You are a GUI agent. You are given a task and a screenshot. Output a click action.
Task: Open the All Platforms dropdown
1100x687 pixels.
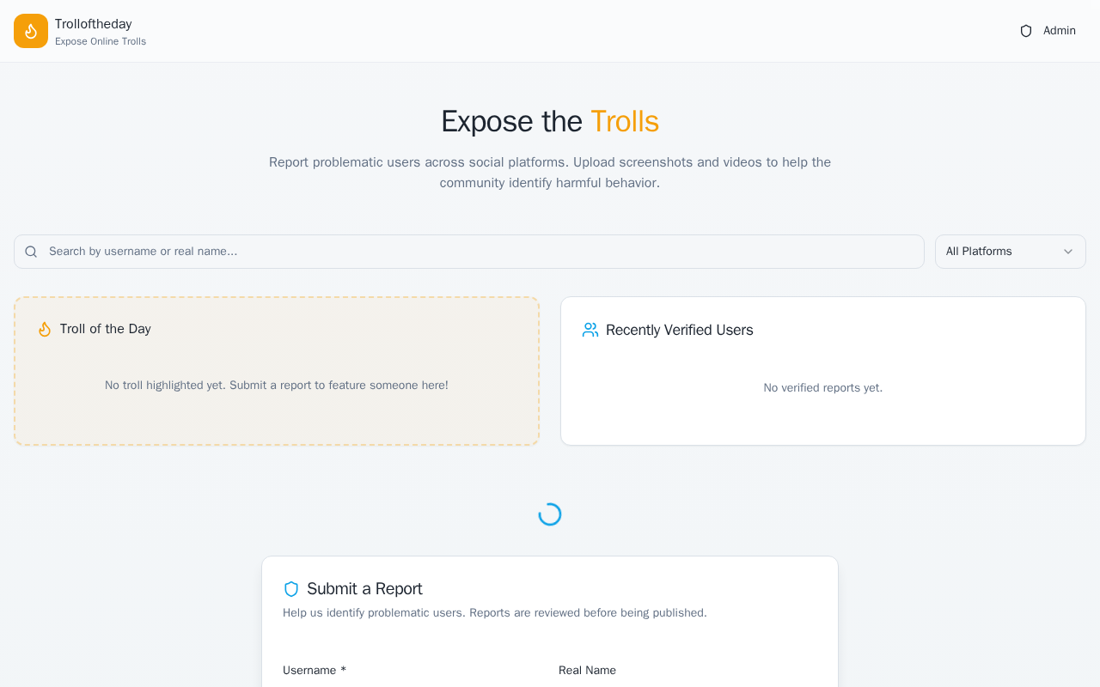coord(1011,252)
